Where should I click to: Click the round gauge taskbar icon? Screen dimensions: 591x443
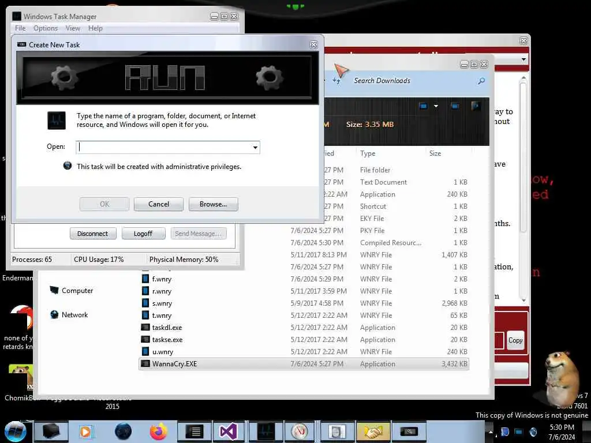pos(300,431)
